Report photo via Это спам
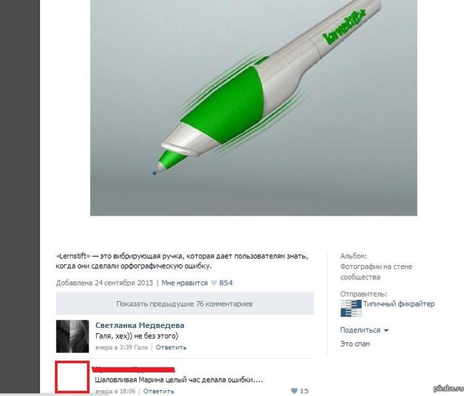This screenshot has height=396, width=467. [x=355, y=344]
